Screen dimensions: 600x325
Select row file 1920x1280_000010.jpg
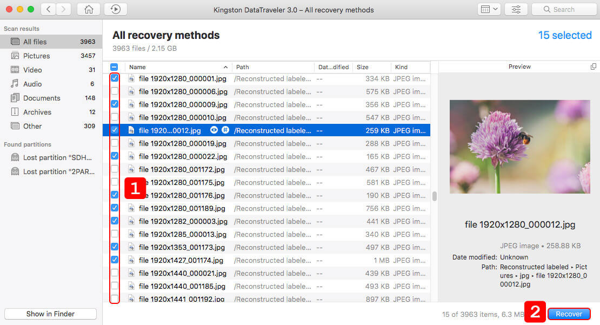click(266, 117)
